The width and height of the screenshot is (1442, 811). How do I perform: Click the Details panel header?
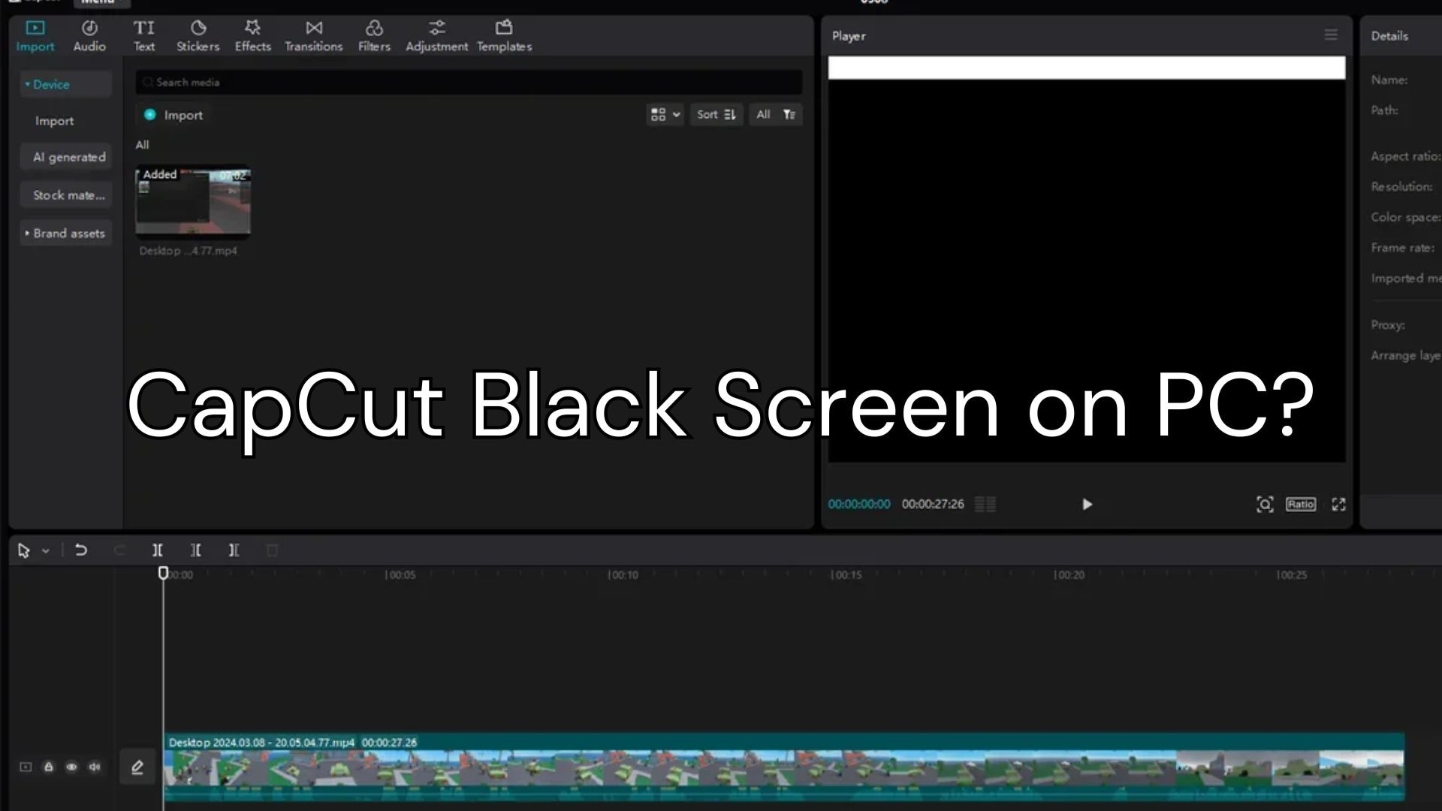click(x=1389, y=36)
